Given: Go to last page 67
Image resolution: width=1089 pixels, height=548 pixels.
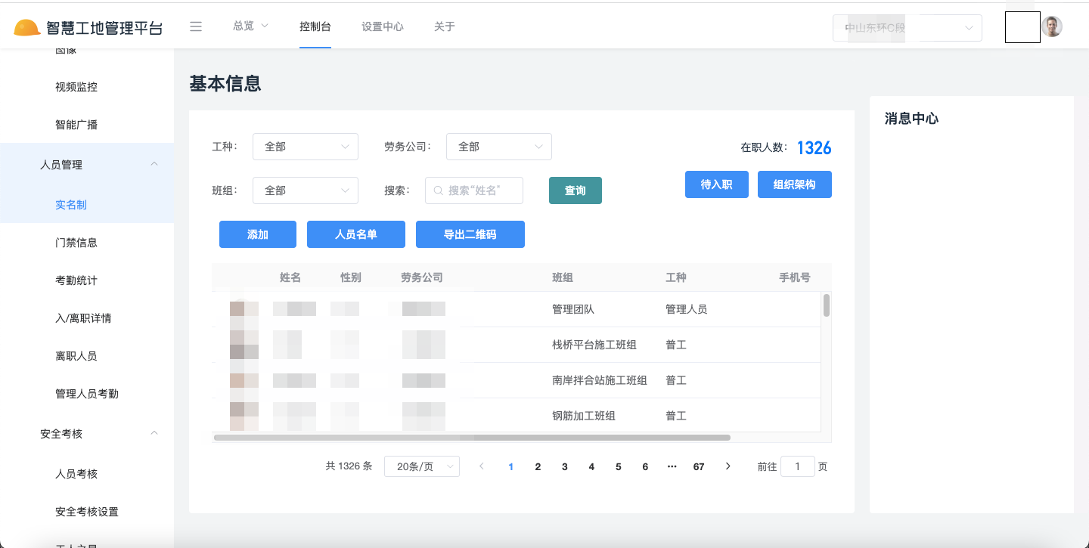Looking at the screenshot, I should (699, 466).
